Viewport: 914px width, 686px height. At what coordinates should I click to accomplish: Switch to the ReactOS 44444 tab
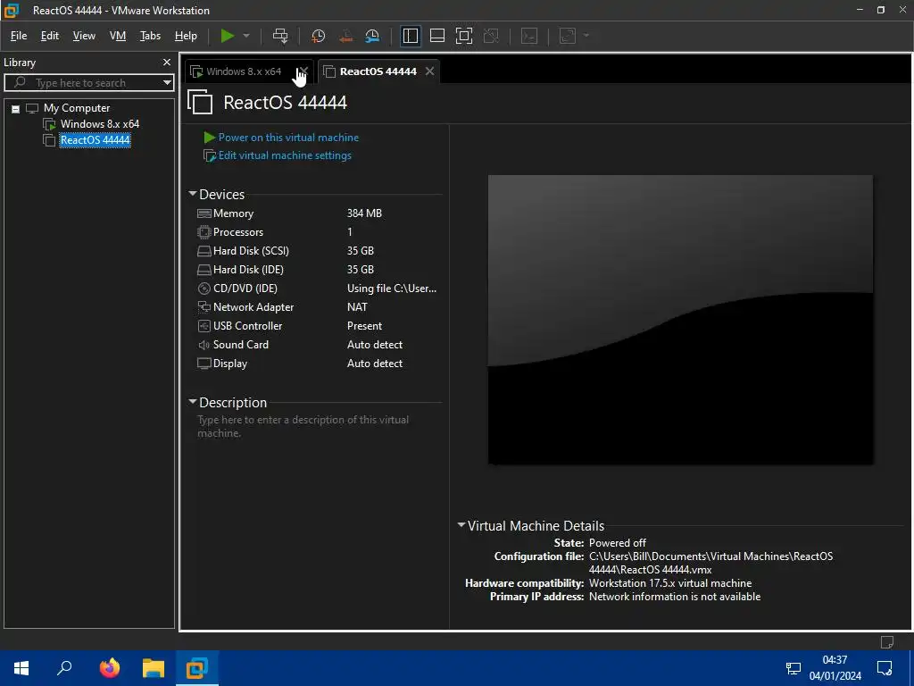(378, 71)
